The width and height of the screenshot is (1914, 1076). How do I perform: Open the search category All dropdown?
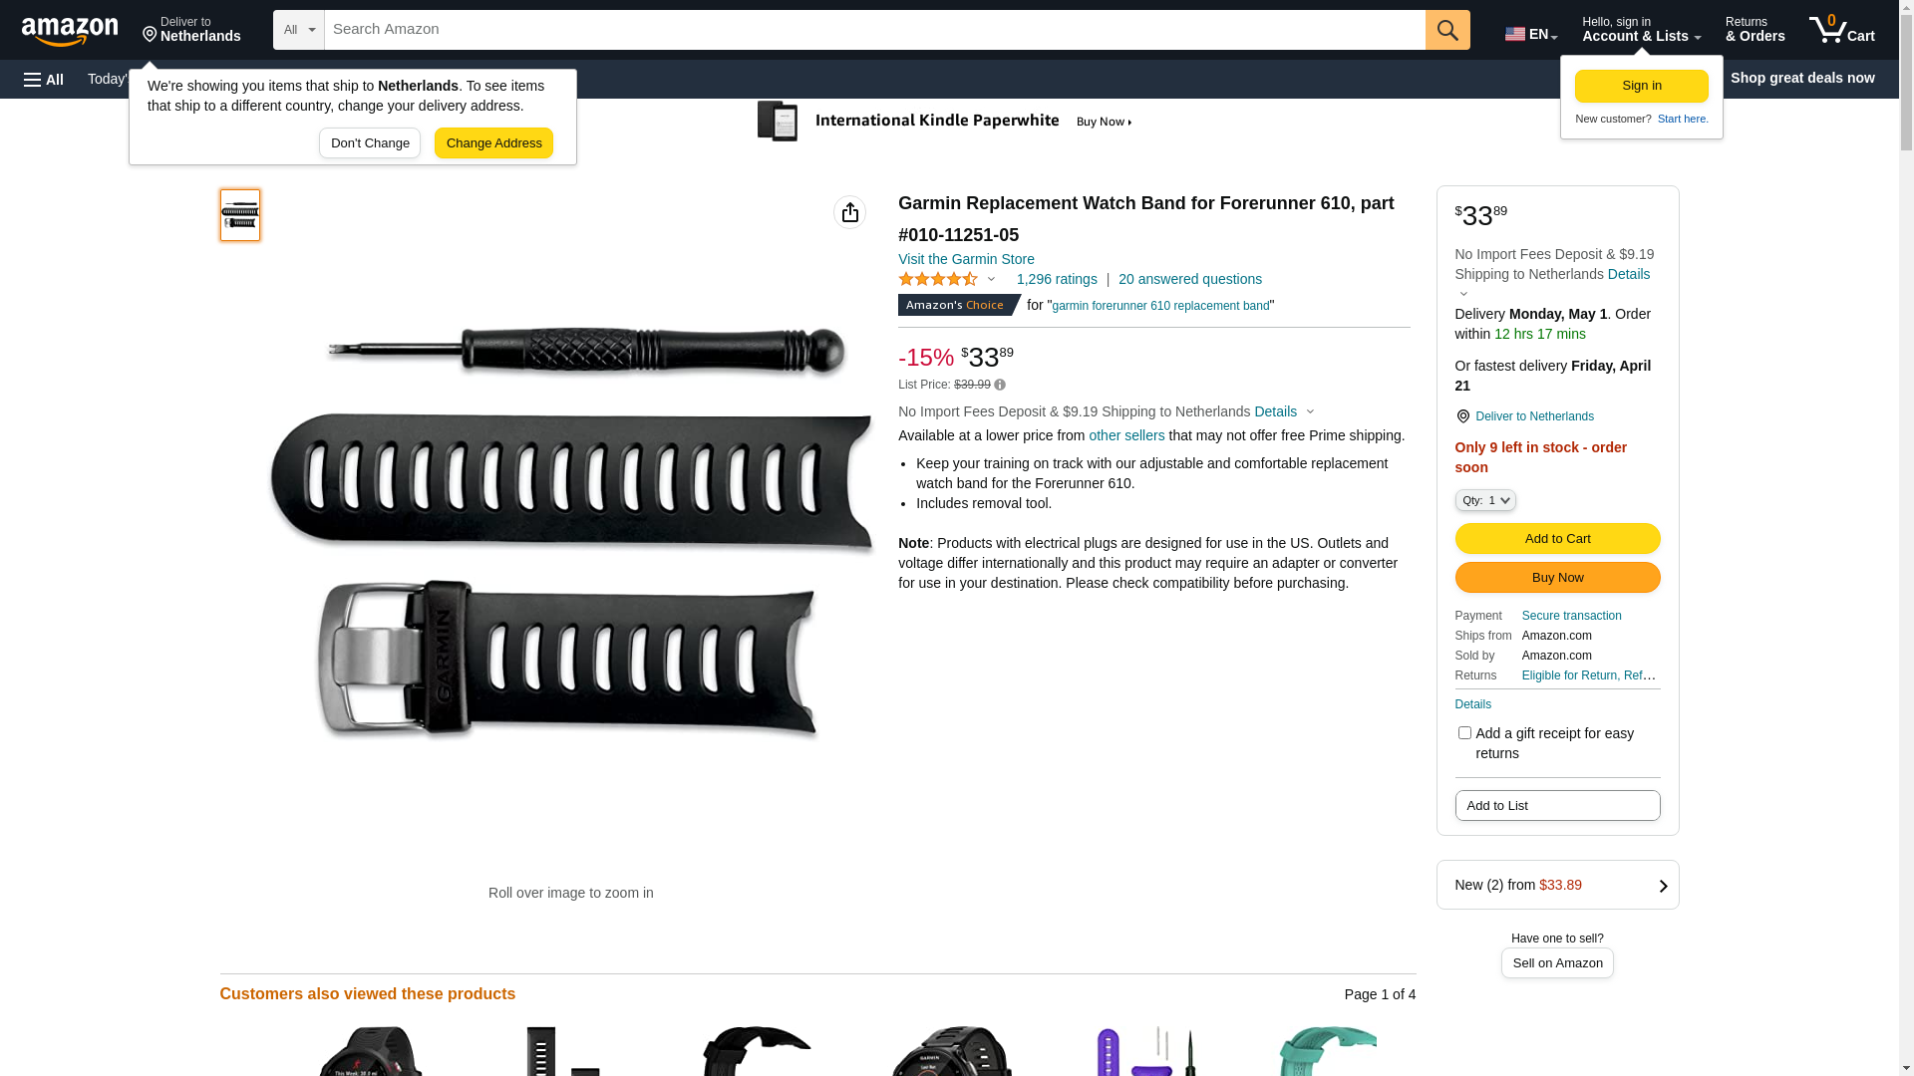pos(299,30)
